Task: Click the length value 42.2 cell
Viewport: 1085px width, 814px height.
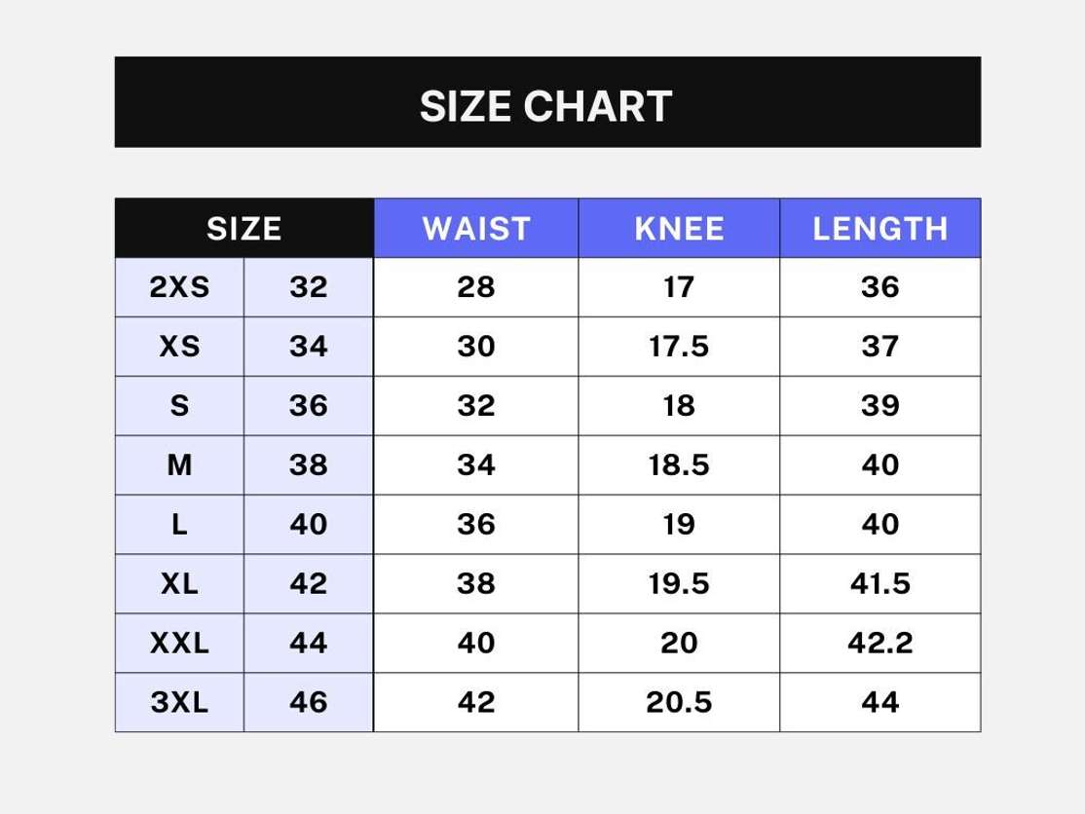Action: (879, 643)
